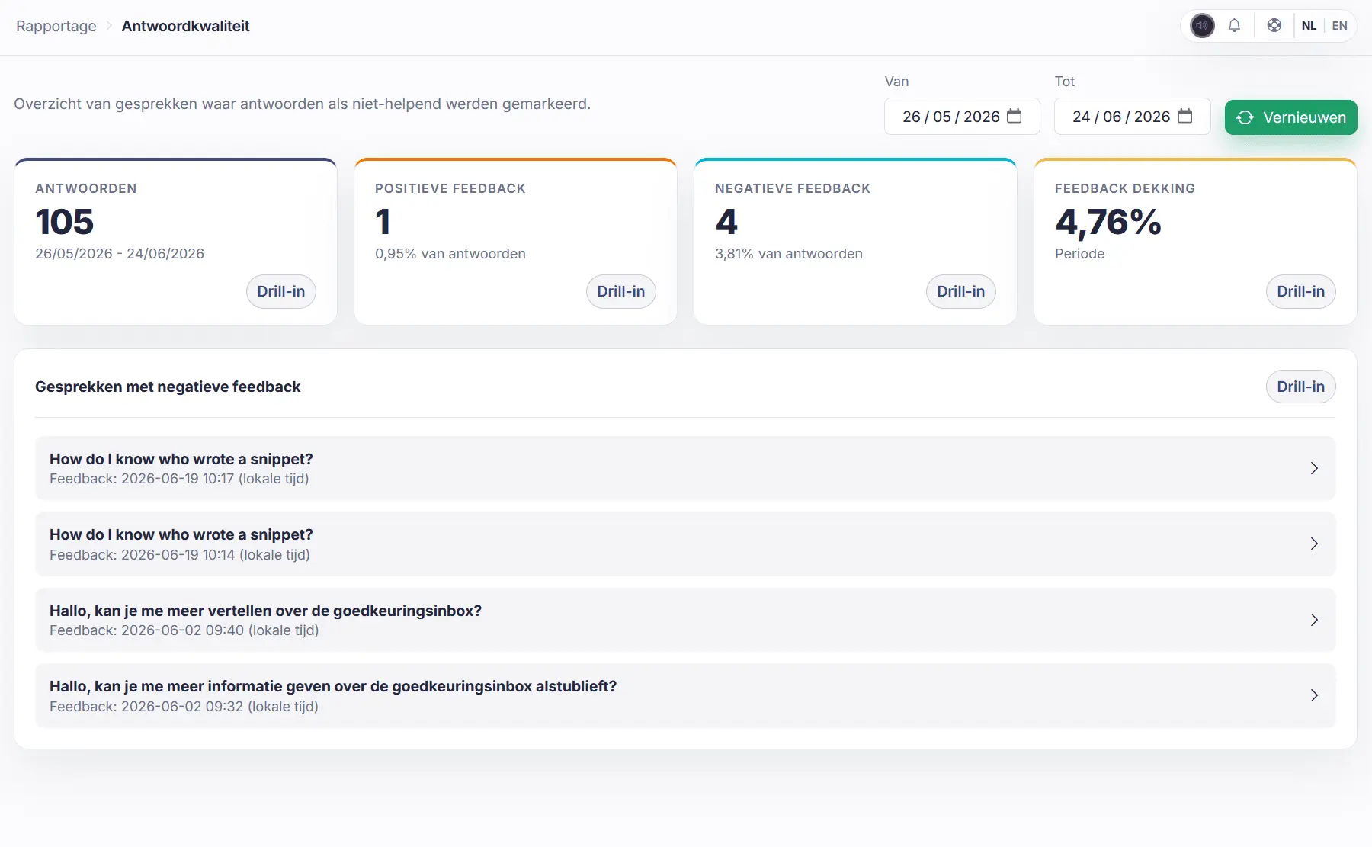The width and height of the screenshot is (1372, 847).
Task: Go to Rapportage breadcrumb
Action: pyautogui.click(x=56, y=26)
